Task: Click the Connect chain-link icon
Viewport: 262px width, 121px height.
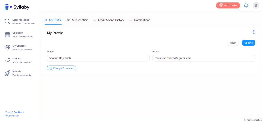Action: point(7,60)
